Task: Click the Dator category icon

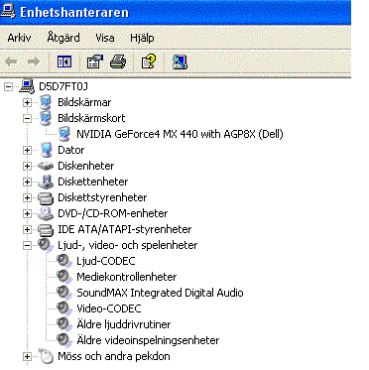Action: [x=46, y=150]
